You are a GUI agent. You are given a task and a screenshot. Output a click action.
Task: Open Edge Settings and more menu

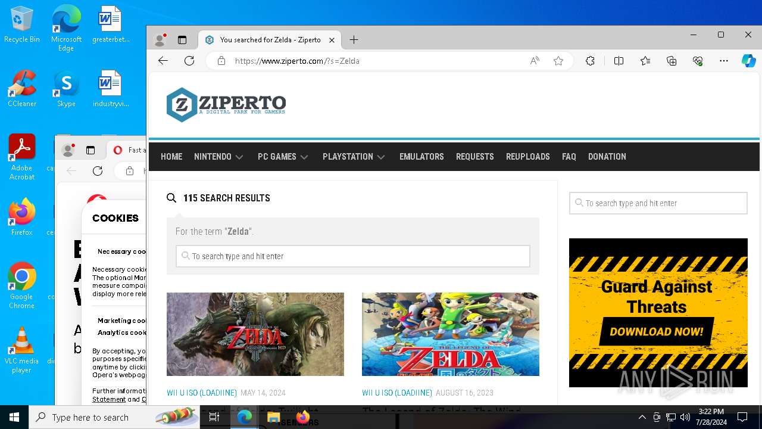(x=724, y=61)
